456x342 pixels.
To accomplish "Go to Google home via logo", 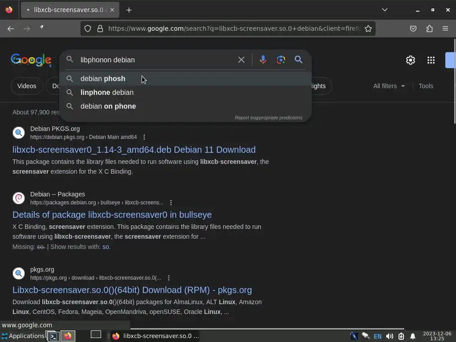I will point(31,60).
